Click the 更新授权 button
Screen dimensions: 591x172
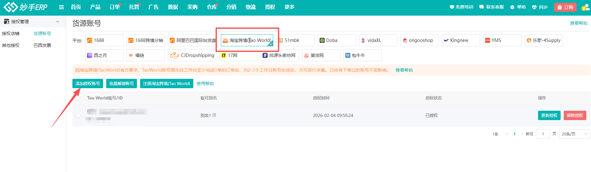549,115
